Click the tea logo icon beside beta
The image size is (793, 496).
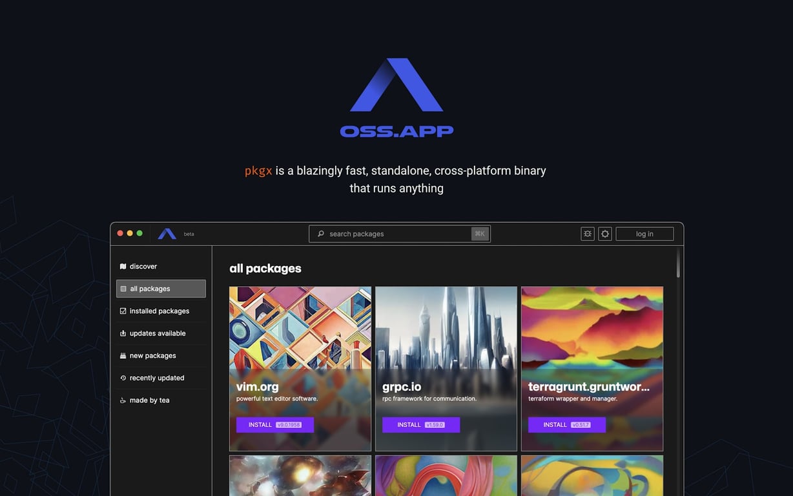pyautogui.click(x=167, y=234)
